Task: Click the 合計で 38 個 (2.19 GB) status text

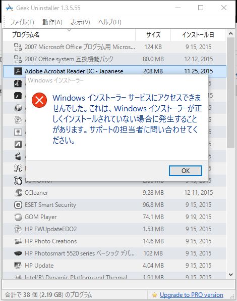Action: (48, 295)
